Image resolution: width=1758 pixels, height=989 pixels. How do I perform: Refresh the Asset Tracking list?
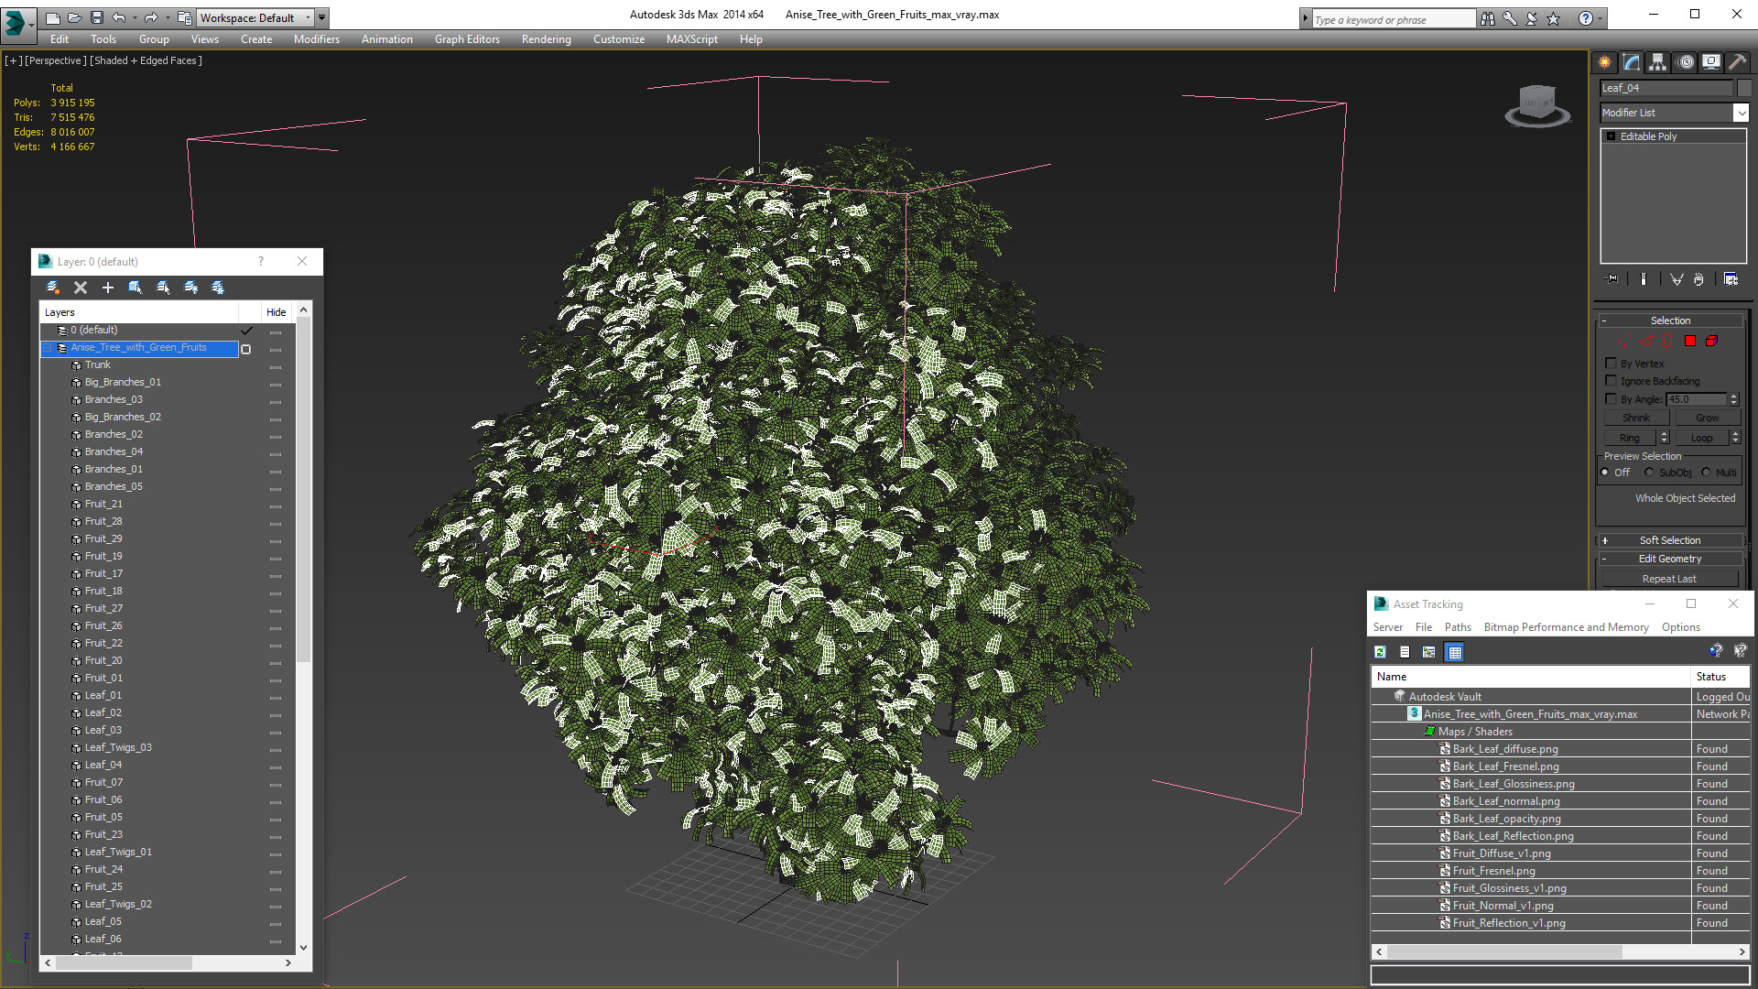tap(1380, 652)
